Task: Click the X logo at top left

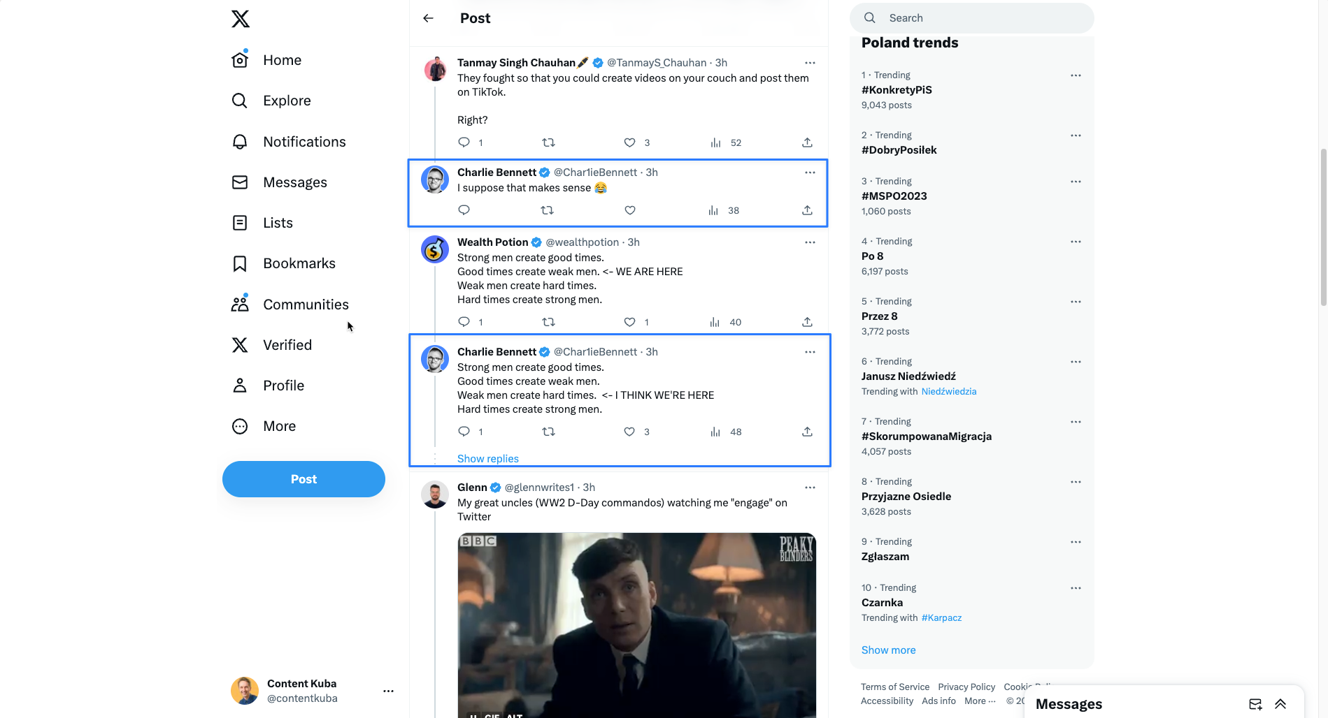Action: click(x=241, y=19)
